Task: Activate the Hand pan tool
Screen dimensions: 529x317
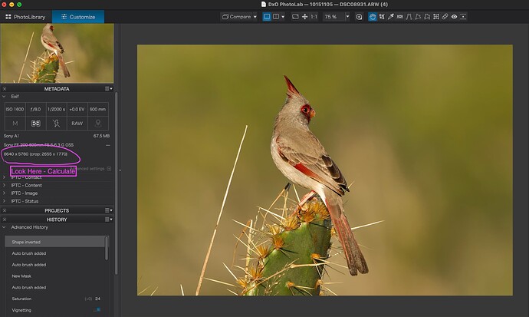Action: click(373, 16)
